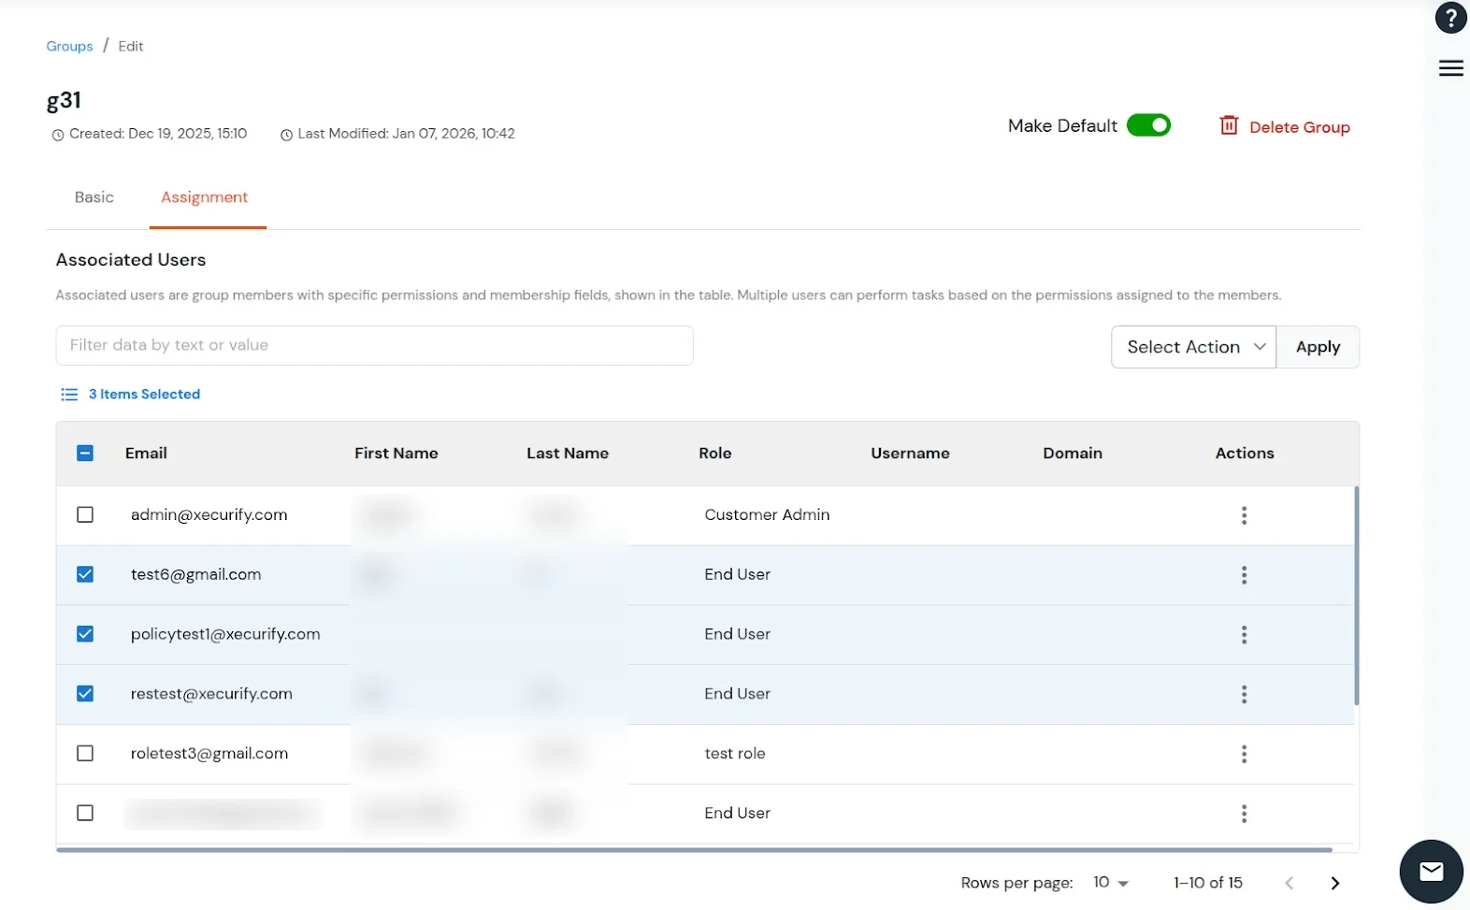Click the Last Modified timestamp text

[406, 134]
